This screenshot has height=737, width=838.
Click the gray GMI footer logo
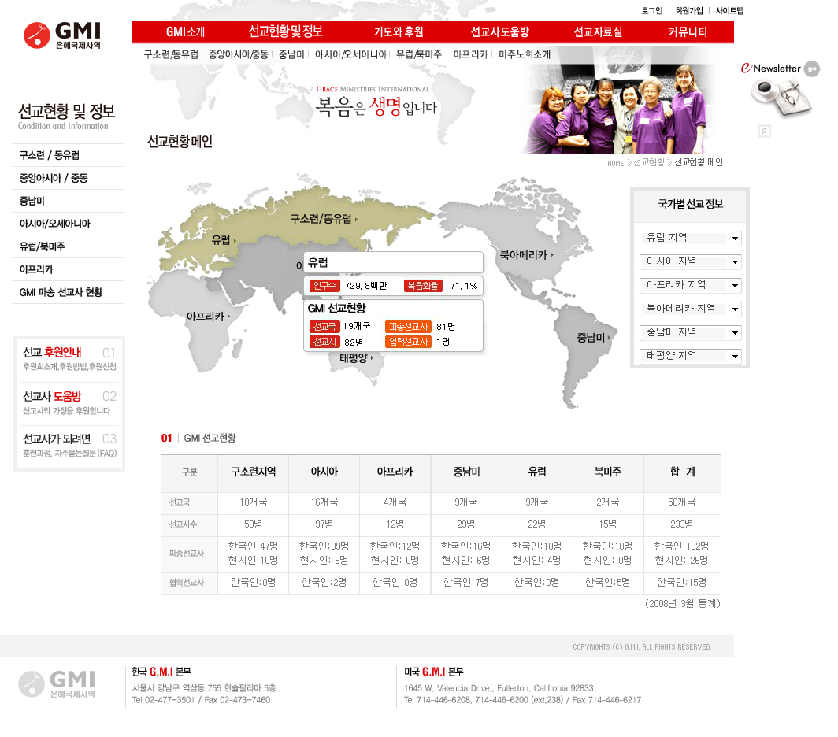[58, 683]
